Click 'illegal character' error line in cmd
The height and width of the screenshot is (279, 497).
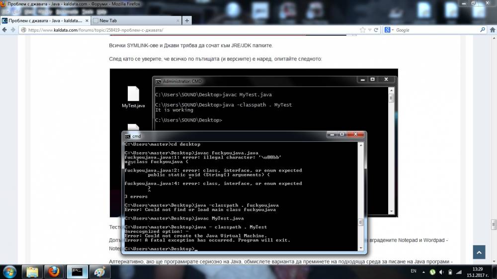(203, 158)
